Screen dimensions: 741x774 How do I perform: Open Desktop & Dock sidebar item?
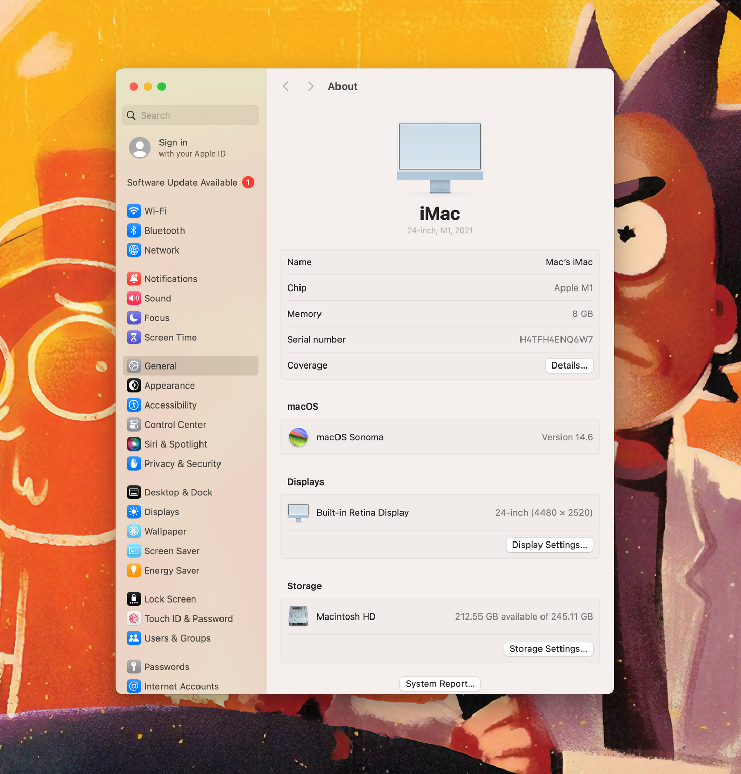click(x=178, y=492)
